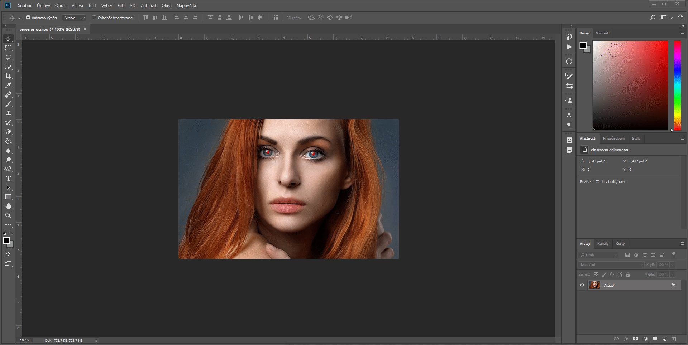
Task: Activate the Crop tool
Action: point(8,76)
